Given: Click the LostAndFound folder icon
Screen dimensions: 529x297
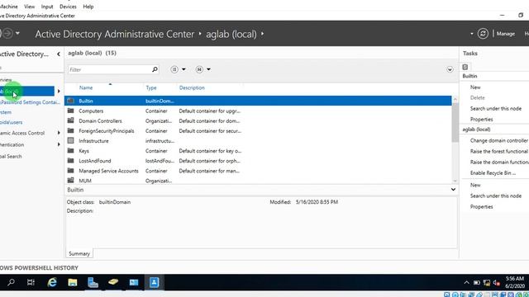Looking at the screenshot, I should point(70,161).
